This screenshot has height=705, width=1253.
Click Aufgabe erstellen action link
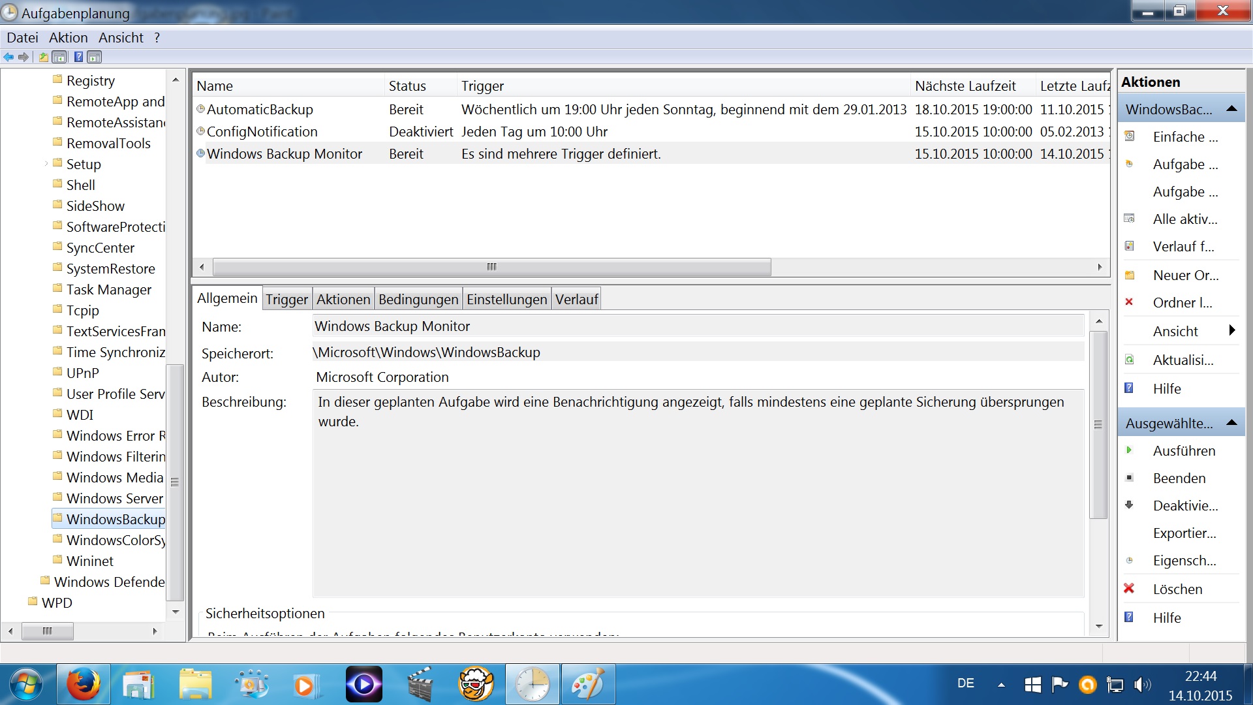tap(1185, 164)
